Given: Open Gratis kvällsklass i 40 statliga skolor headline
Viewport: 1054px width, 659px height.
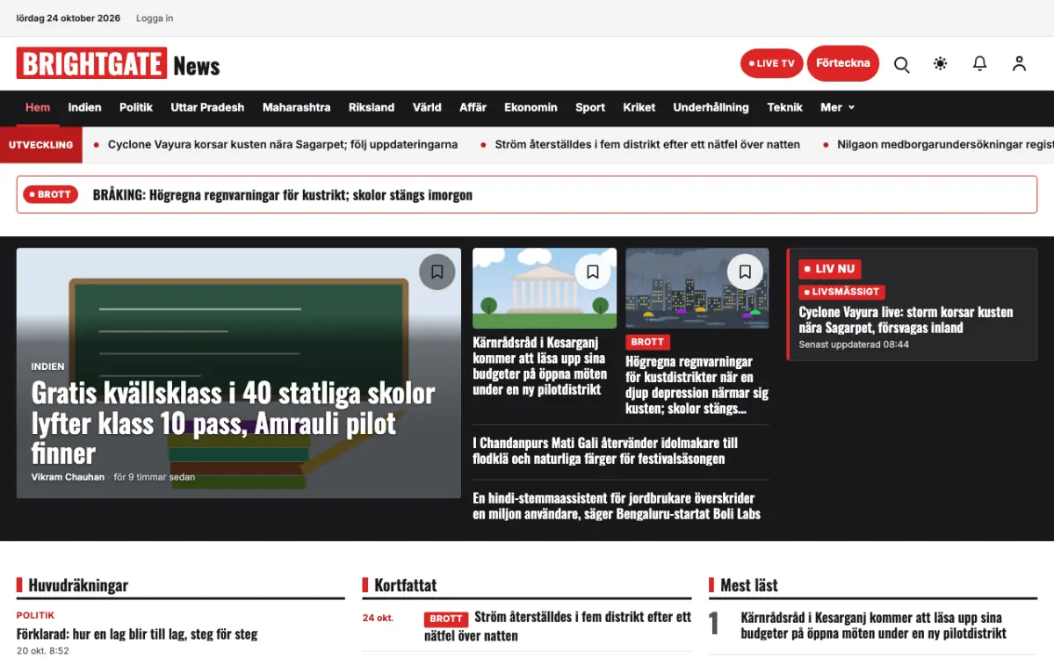Looking at the screenshot, I should pyautogui.click(x=233, y=423).
